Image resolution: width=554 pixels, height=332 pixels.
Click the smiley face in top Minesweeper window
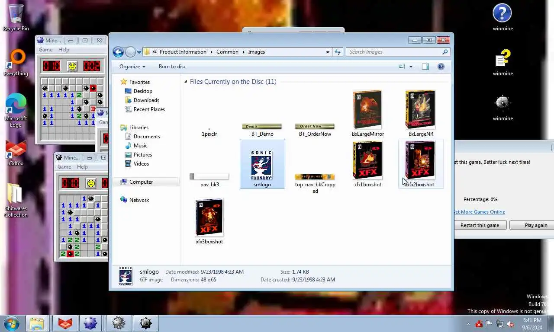pos(72,66)
